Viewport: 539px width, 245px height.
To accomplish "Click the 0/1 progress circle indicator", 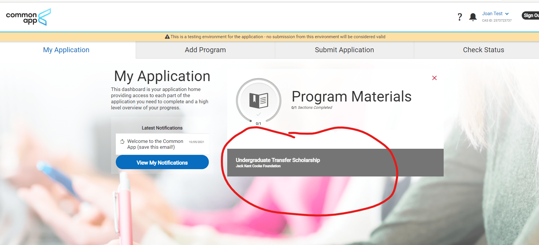I will 259,101.
